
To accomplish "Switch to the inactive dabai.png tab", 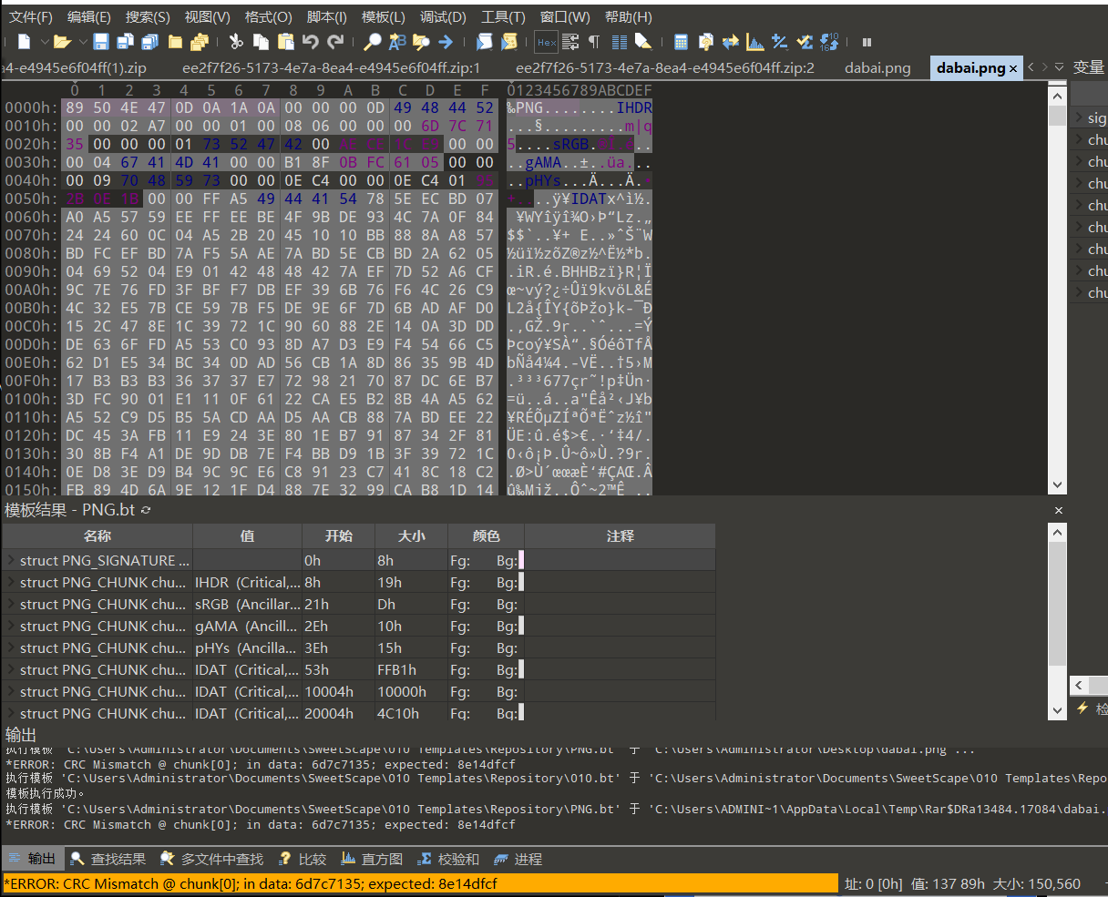I will 877,68.
